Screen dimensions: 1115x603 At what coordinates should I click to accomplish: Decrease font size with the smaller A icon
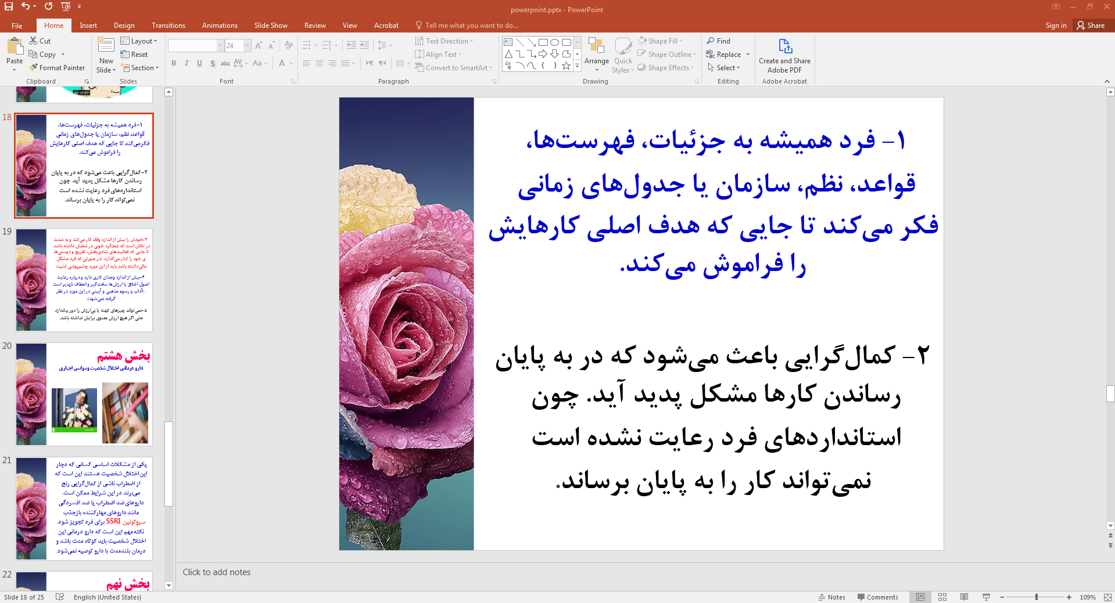271,45
